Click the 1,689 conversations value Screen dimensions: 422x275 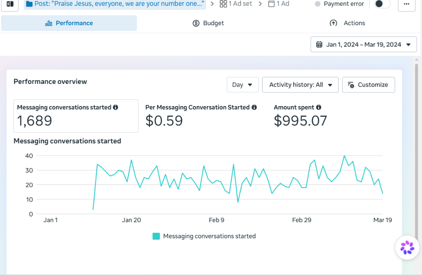(35, 121)
